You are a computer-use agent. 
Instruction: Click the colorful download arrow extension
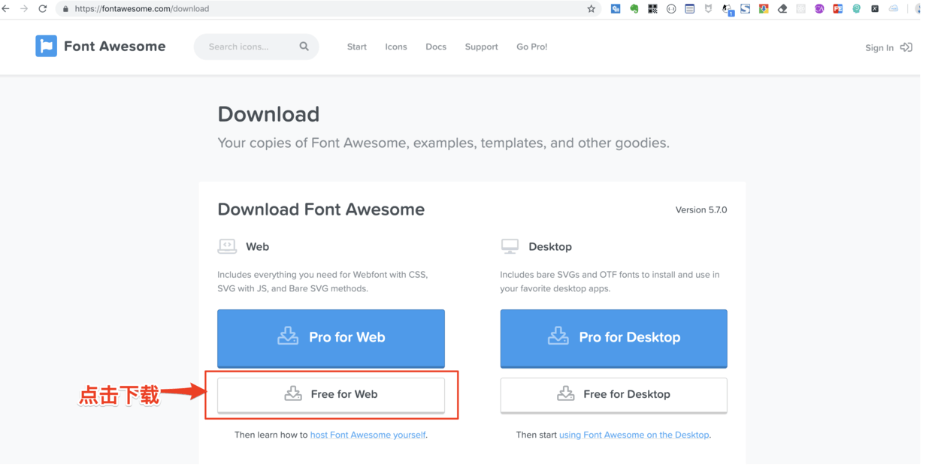tap(764, 9)
